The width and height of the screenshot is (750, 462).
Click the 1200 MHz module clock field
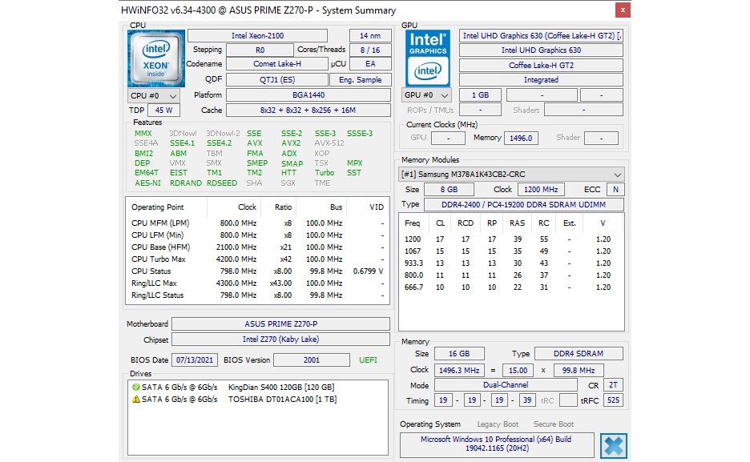pyautogui.click(x=541, y=190)
